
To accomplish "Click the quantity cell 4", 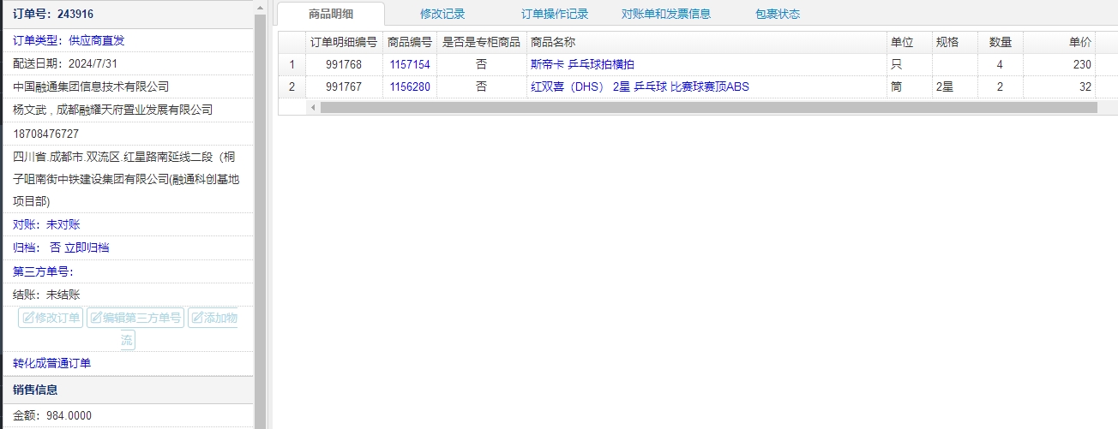I will 1000,64.
